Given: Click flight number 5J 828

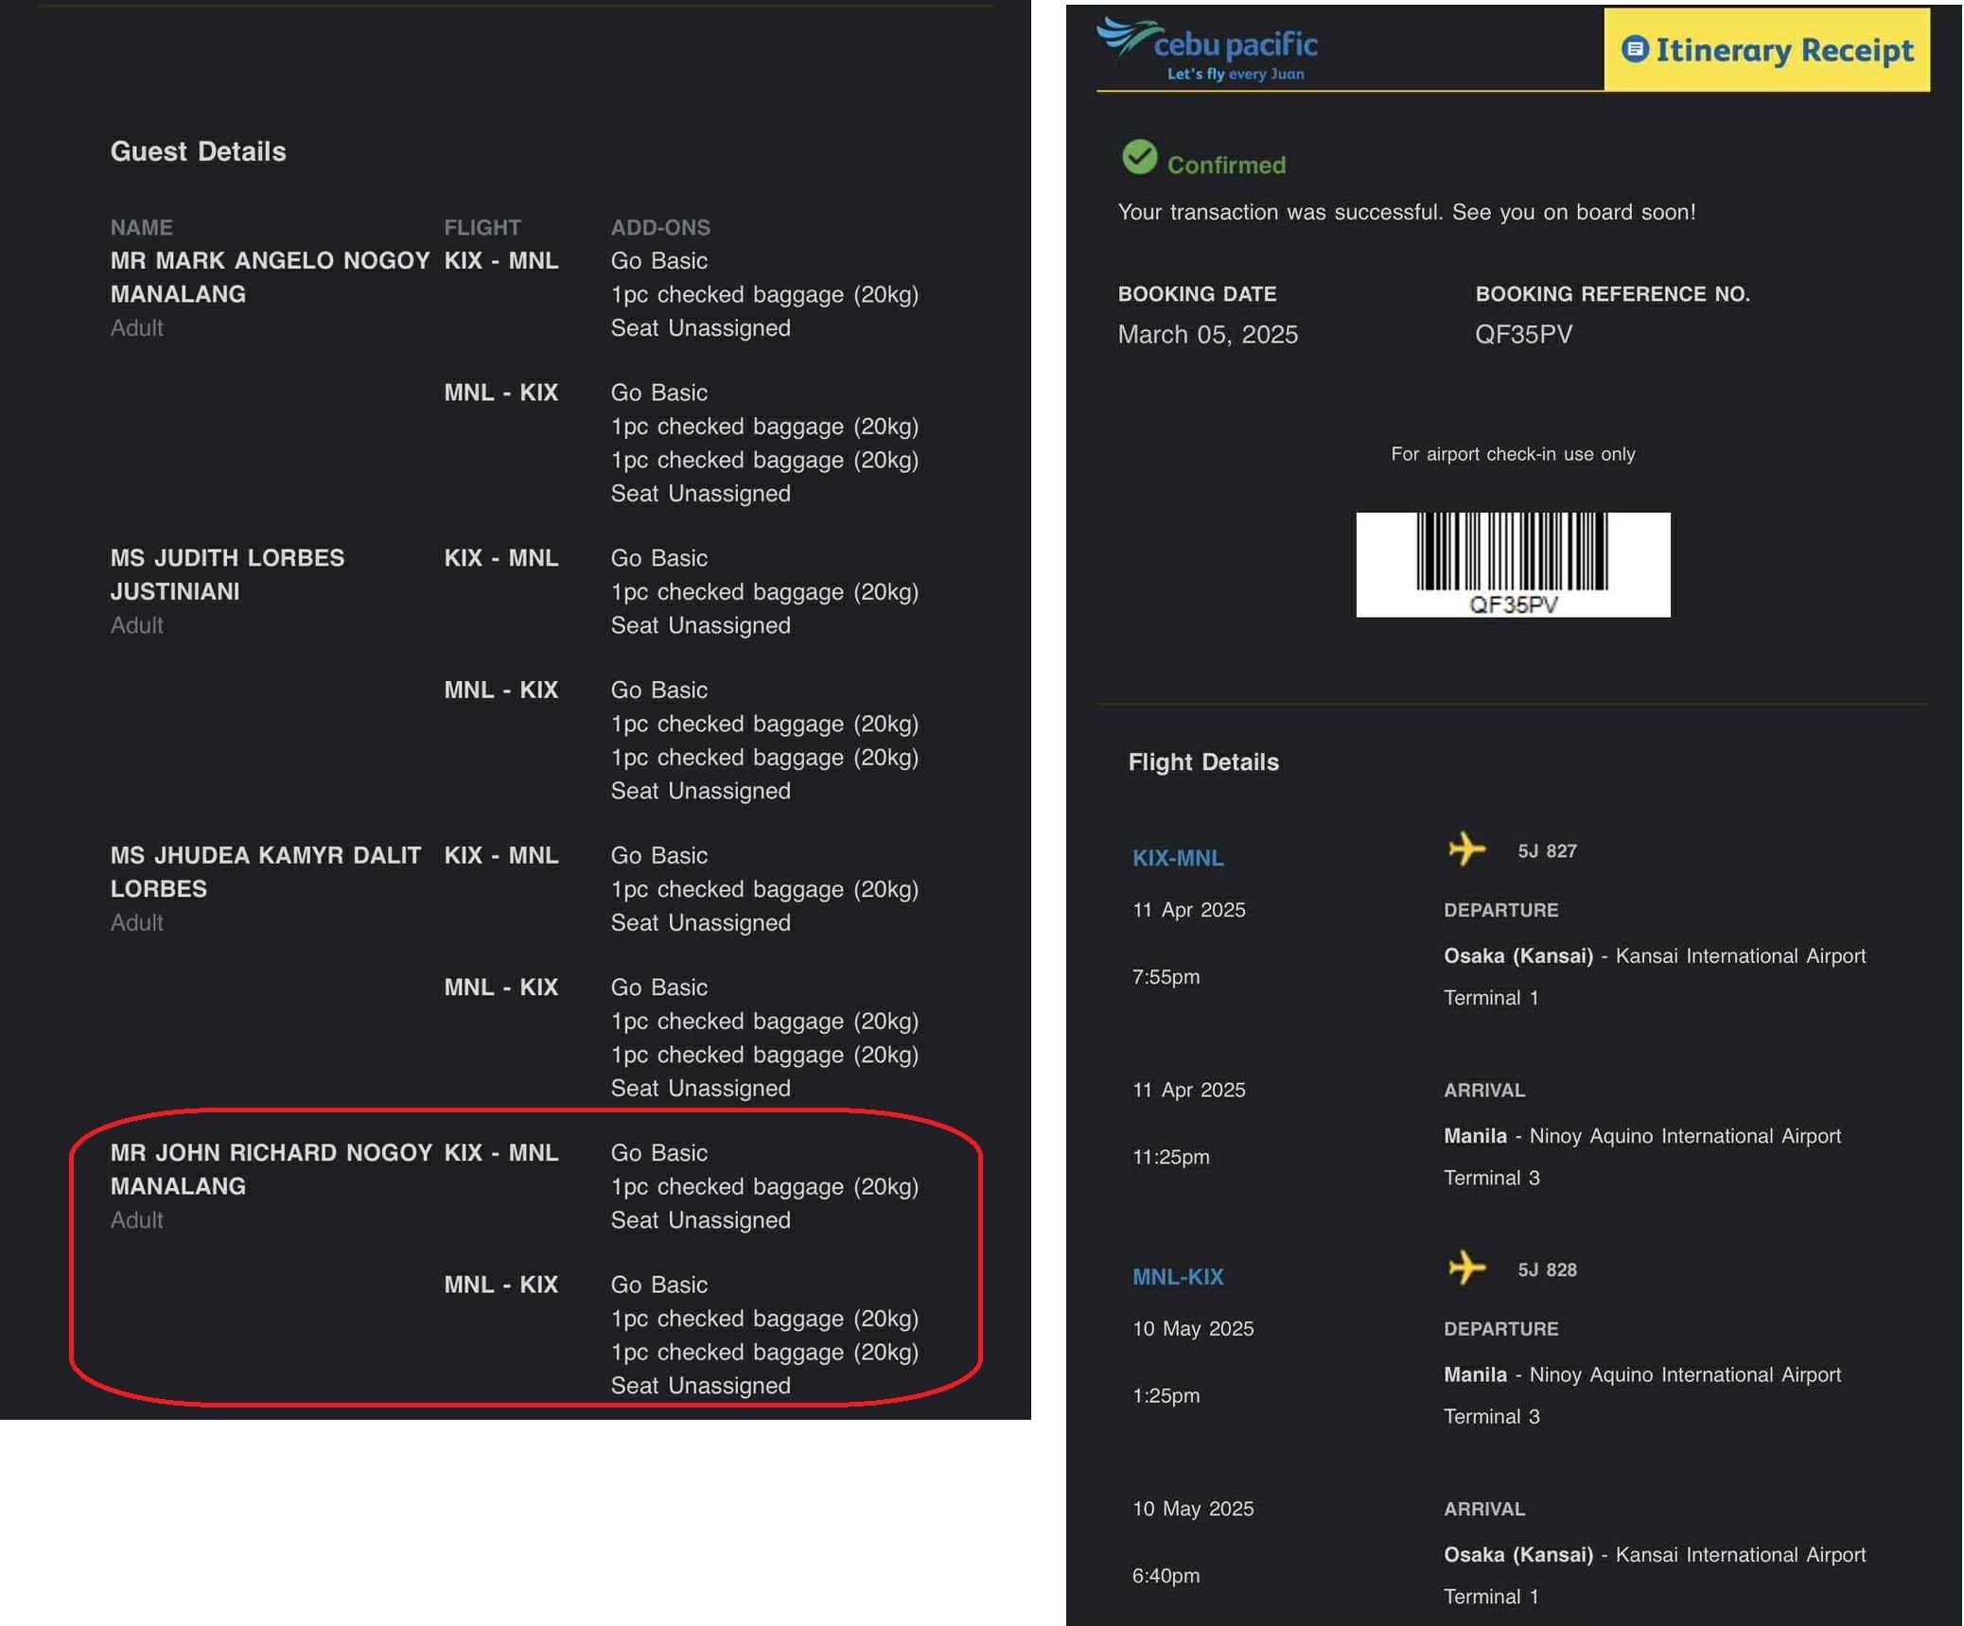Looking at the screenshot, I should pos(1546,1269).
